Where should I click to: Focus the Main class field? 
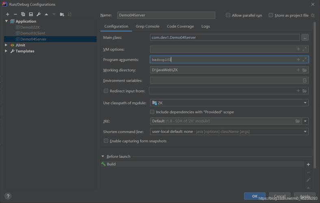tap(225, 37)
